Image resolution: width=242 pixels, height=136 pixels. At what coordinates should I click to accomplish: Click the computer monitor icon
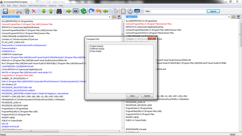pyautogui.click(x=137, y=11)
